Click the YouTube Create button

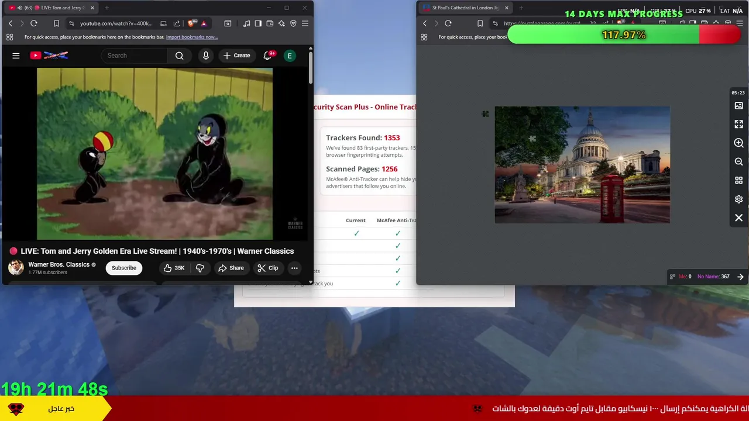click(x=236, y=56)
